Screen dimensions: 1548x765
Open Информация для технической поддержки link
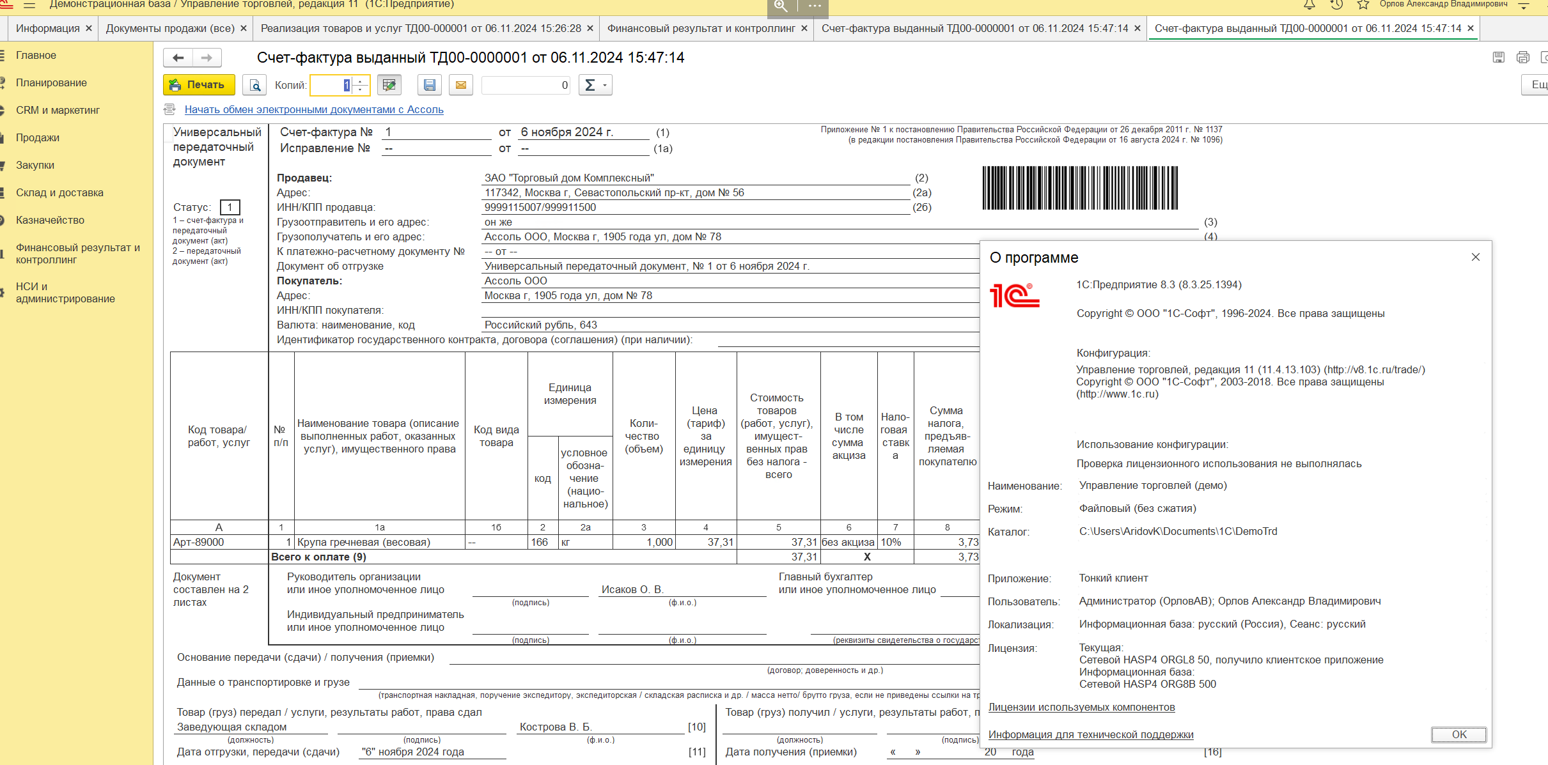point(1091,735)
